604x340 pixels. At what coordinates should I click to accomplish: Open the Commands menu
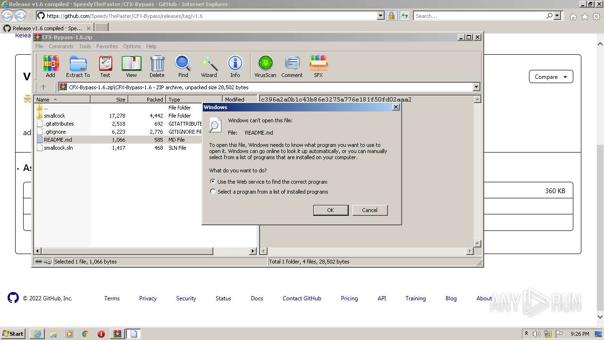(x=61, y=46)
